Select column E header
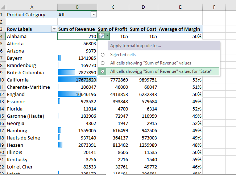This screenshot has height=175, width=236. pyautogui.click(x=180, y=7)
